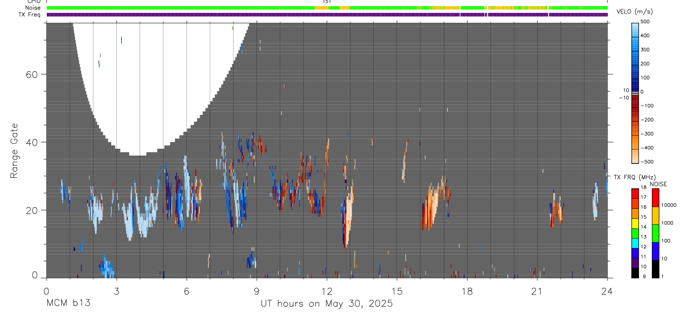Click the CPID value 151 label

pyautogui.click(x=327, y=2)
